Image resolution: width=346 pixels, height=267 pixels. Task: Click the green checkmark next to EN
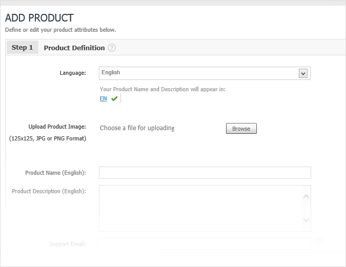pos(114,98)
